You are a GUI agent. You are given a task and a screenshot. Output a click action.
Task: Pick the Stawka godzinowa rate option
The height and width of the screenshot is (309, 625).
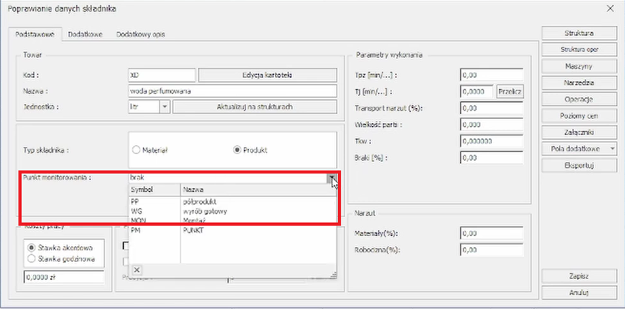pyautogui.click(x=30, y=257)
